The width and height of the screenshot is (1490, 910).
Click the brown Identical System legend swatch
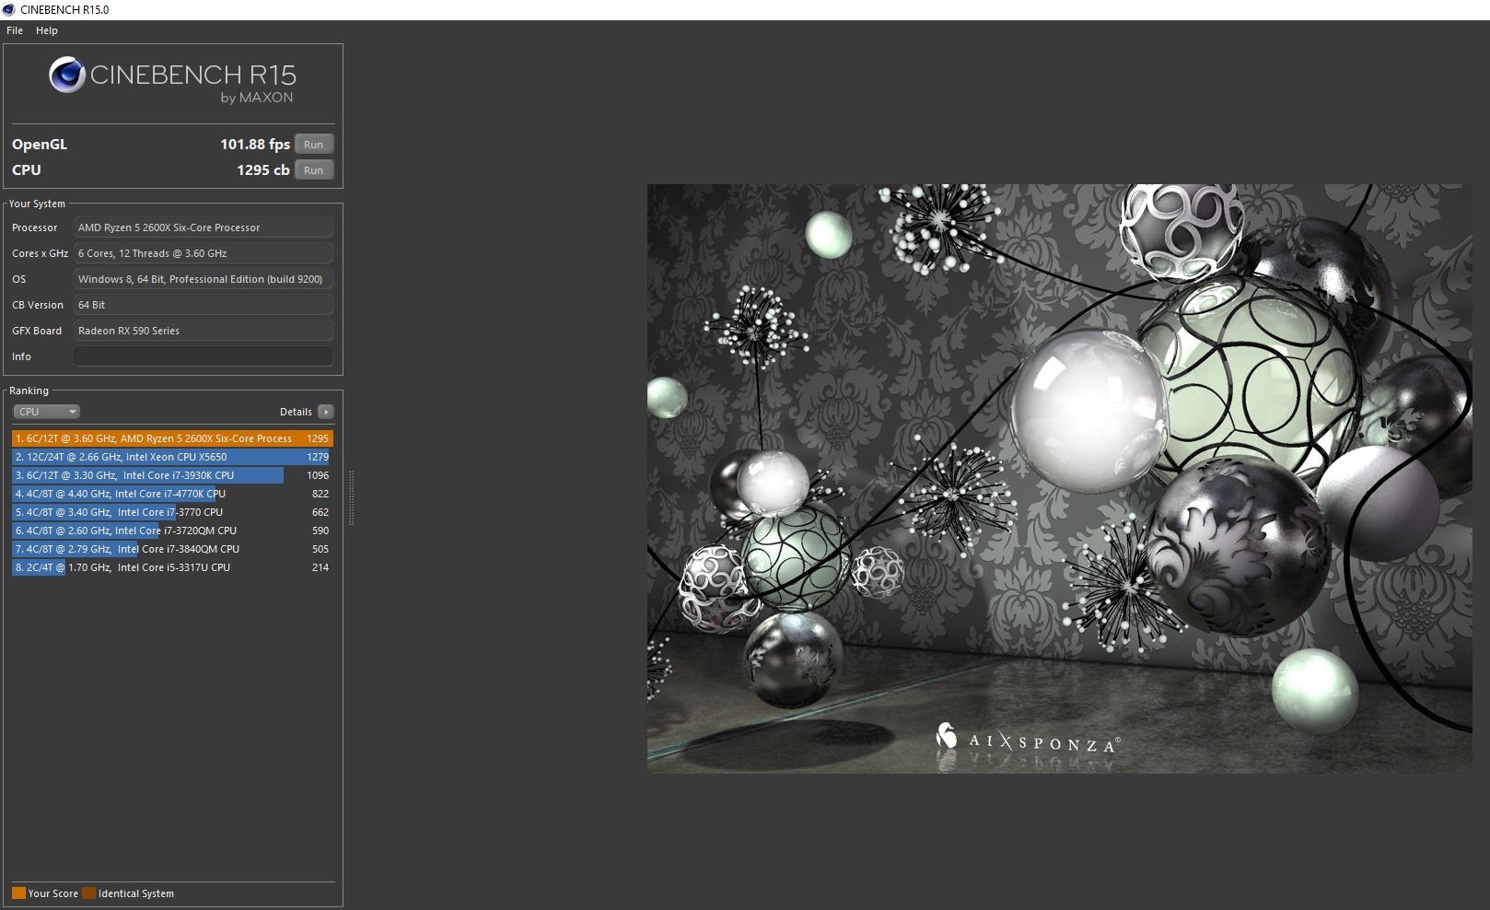[88, 893]
